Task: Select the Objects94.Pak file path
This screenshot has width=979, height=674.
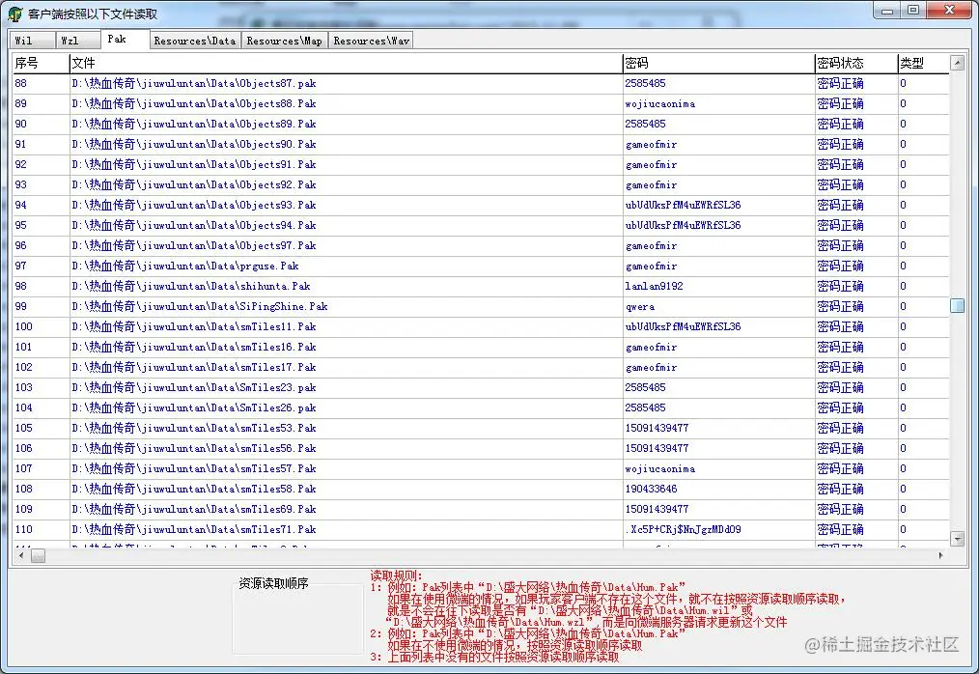Action: click(193, 226)
